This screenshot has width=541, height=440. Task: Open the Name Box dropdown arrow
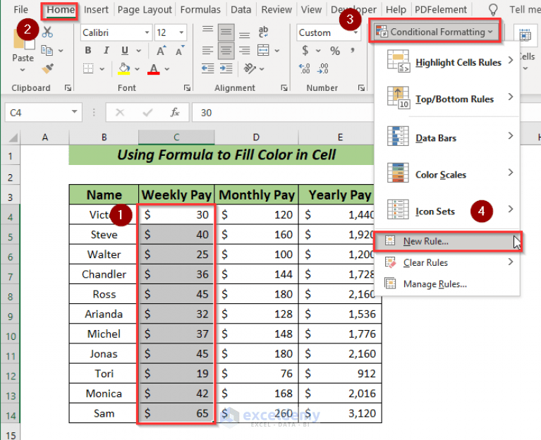75,111
